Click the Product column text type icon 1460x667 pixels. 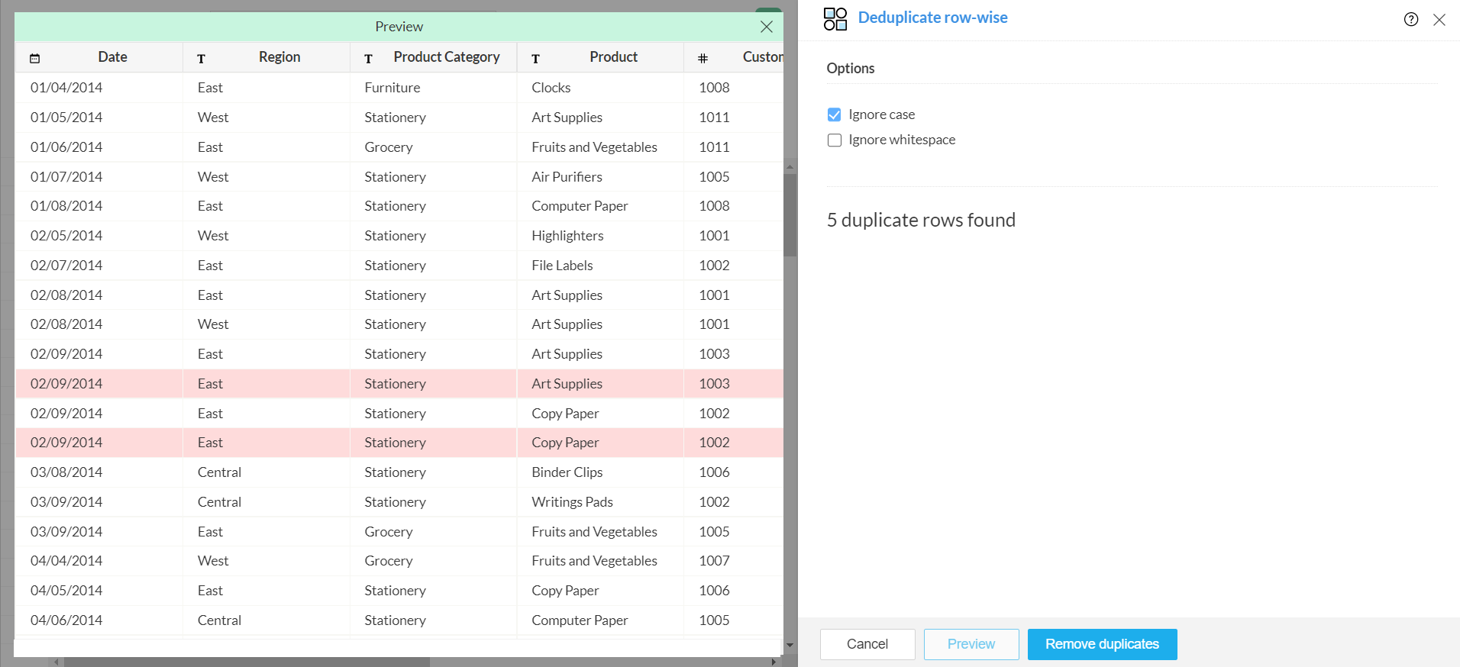(536, 59)
